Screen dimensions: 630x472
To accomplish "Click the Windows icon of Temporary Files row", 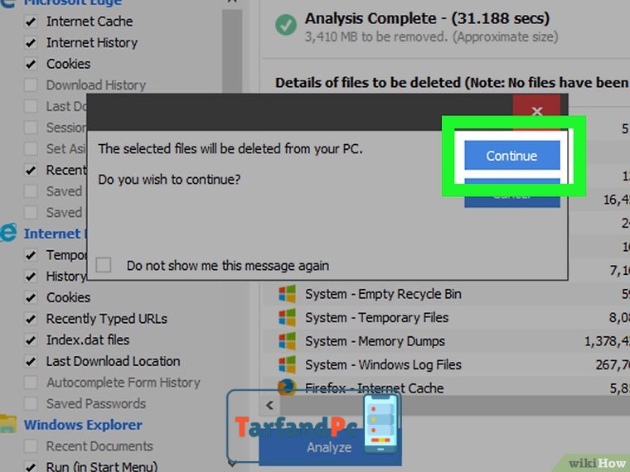I will [288, 317].
